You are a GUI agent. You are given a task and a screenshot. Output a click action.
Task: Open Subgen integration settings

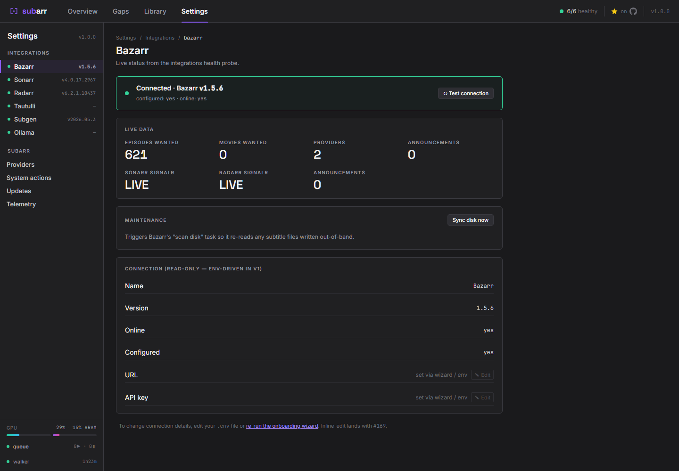[x=51, y=119]
